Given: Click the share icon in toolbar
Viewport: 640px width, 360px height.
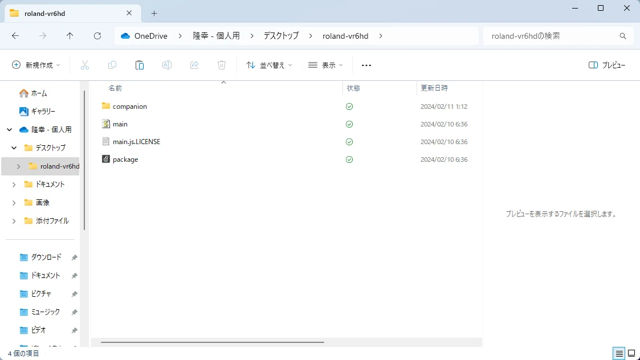Looking at the screenshot, I should click(x=194, y=65).
